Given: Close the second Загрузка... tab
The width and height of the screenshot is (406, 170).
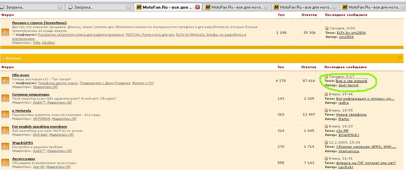Looking at the screenshot, I should pyautogui.click(x=129, y=7).
